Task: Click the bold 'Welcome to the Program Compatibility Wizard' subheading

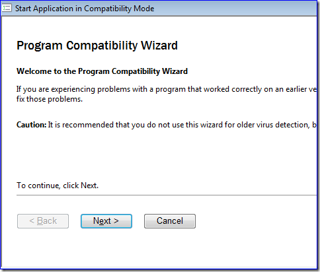Action: [102, 71]
